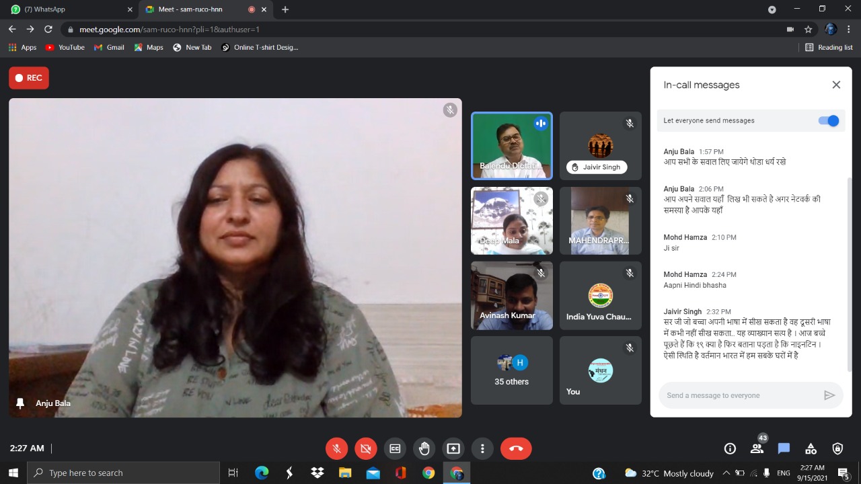Viewport: 861px width, 484px height.
Task: Turn on the camera in call controls
Action: tap(366, 448)
